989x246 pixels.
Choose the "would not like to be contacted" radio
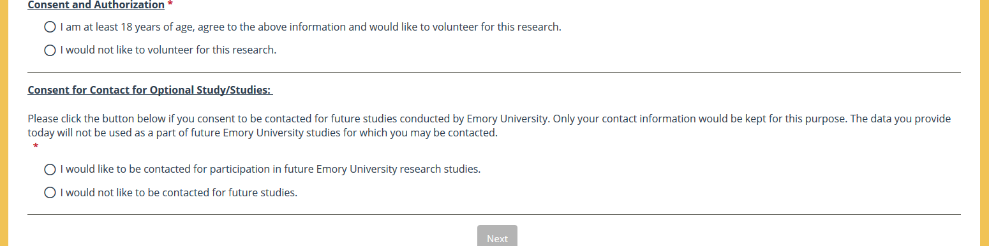pos(50,192)
